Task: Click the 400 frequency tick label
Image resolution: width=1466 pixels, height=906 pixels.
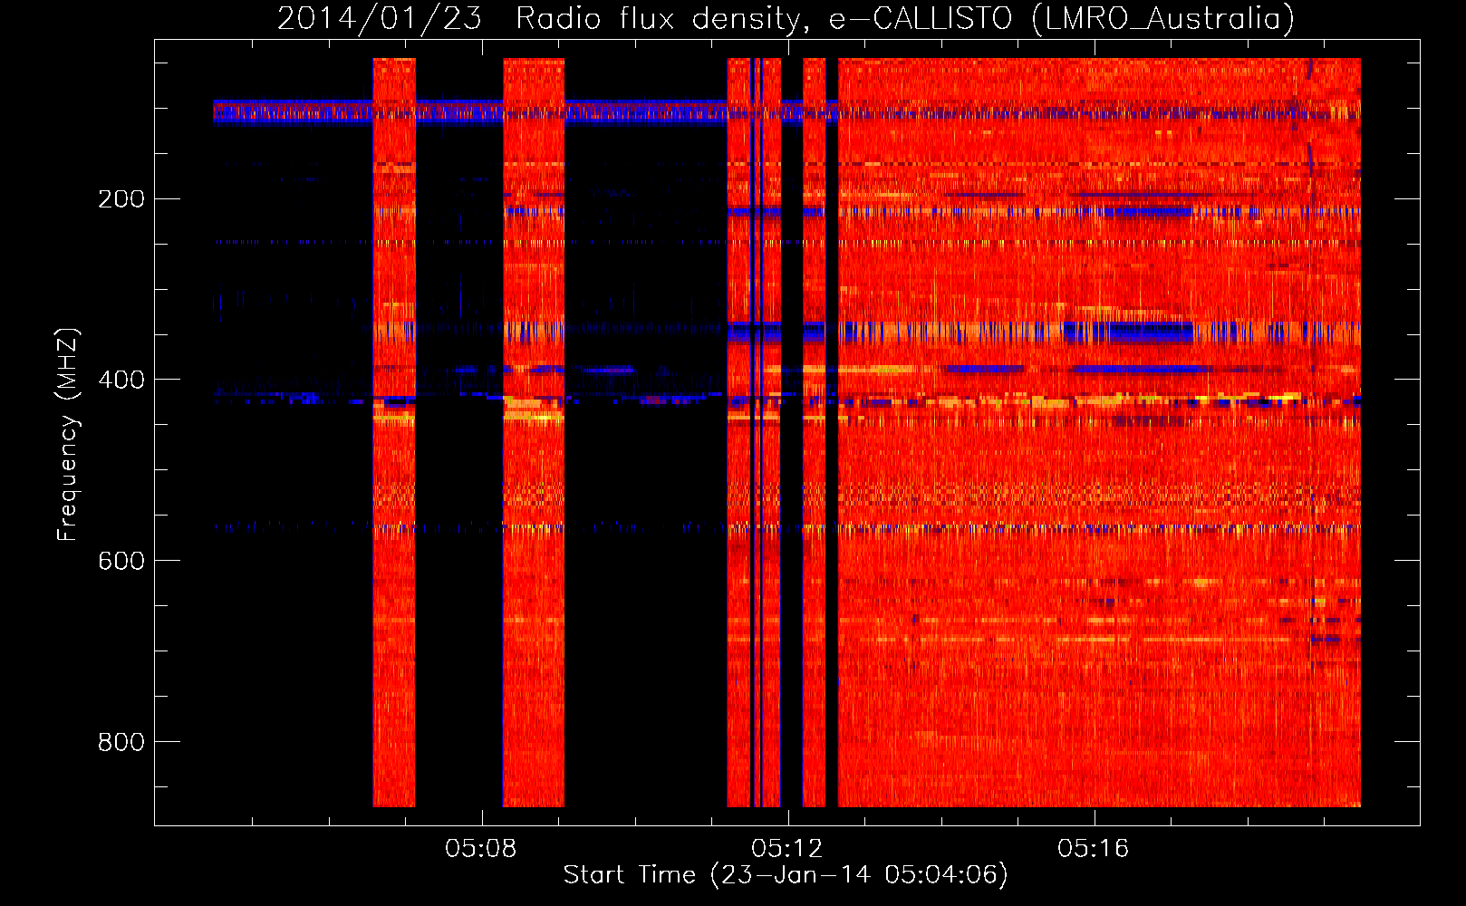Action: [121, 380]
